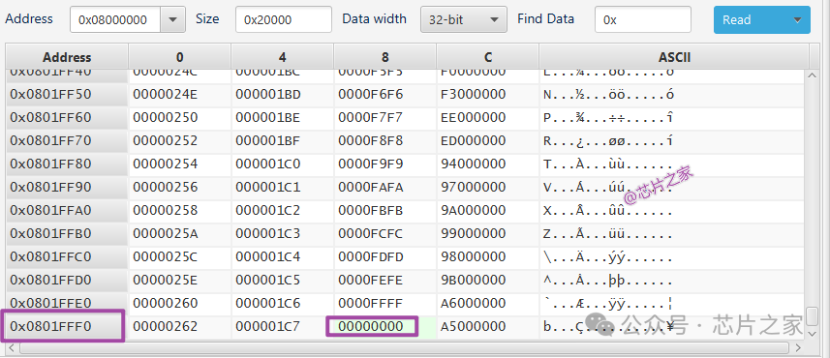Click cell value 000001BD

tap(268, 94)
